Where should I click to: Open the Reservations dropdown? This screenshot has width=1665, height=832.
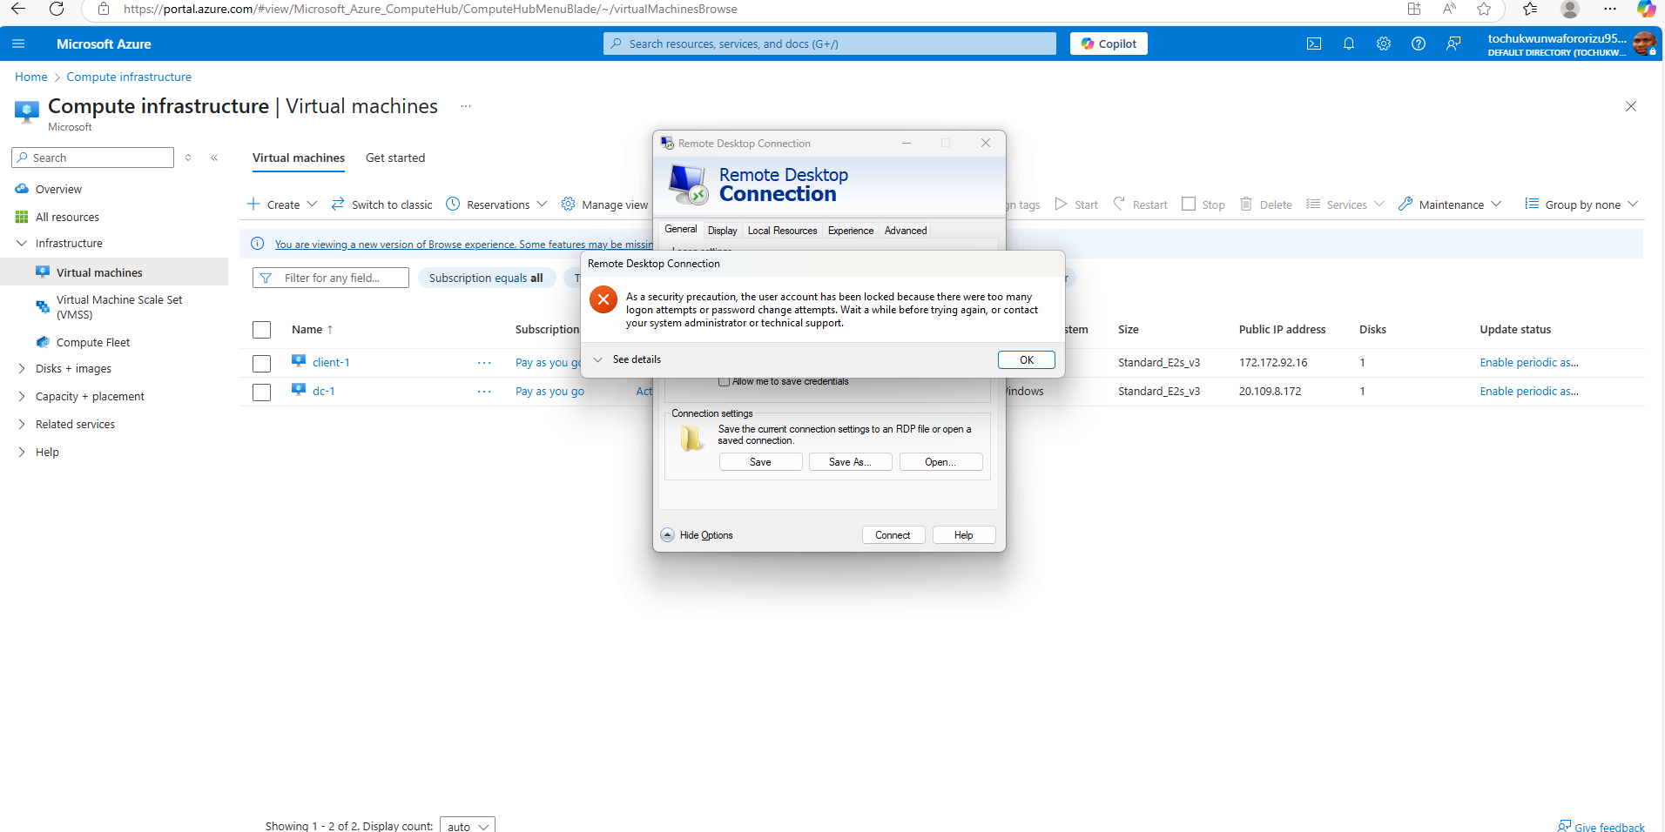(x=496, y=205)
